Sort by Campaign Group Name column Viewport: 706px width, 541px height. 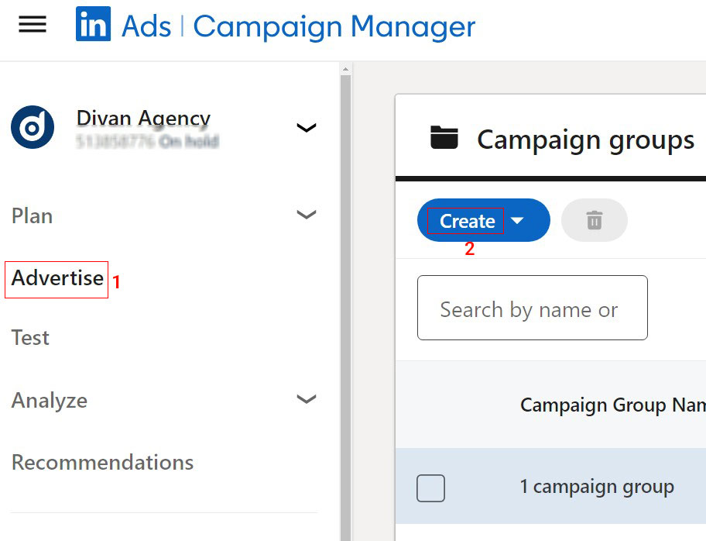[613, 405]
